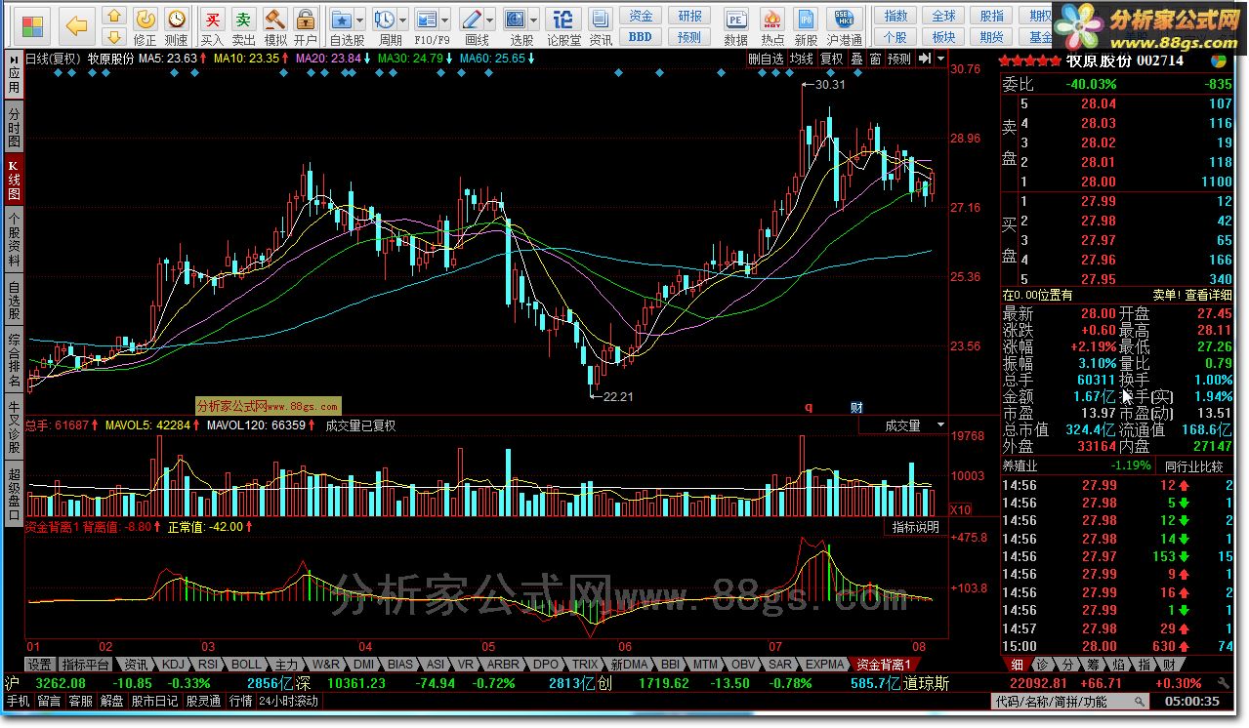Run the 测速 speed test

(176, 26)
